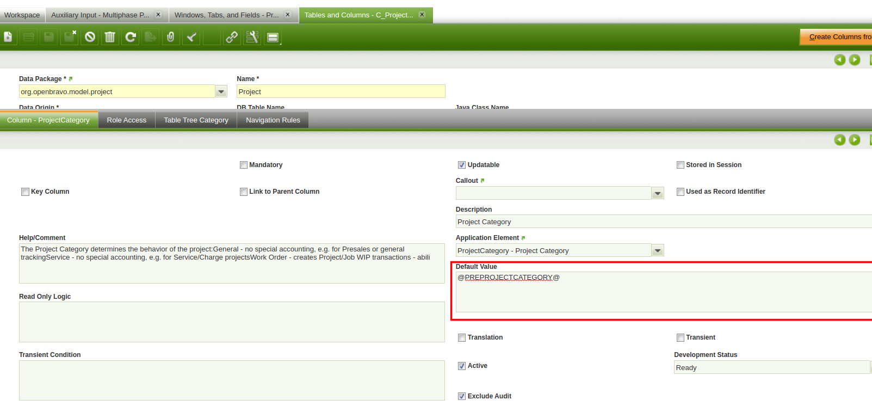Image resolution: width=872 pixels, height=412 pixels.
Task: Toggle the Exclude Audit checkbox
Action: coord(462,396)
